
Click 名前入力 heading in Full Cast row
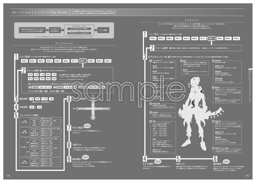(x=180, y=164)
